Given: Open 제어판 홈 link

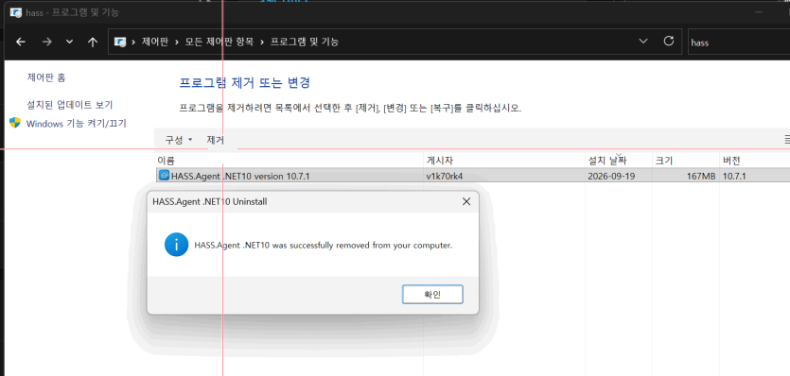Looking at the screenshot, I should click(46, 77).
